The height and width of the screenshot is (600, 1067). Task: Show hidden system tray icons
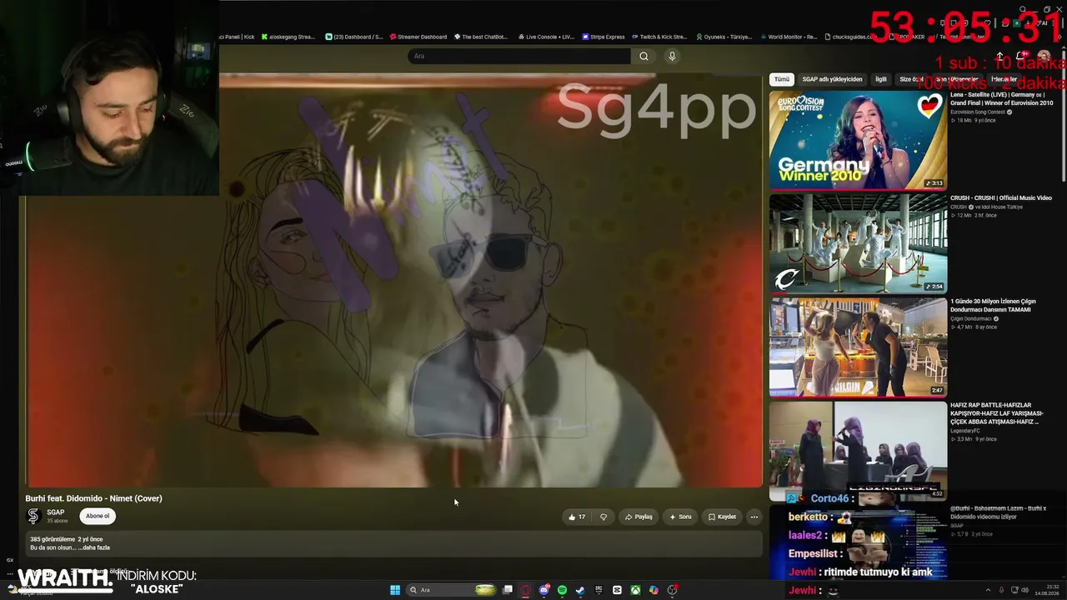[989, 590]
